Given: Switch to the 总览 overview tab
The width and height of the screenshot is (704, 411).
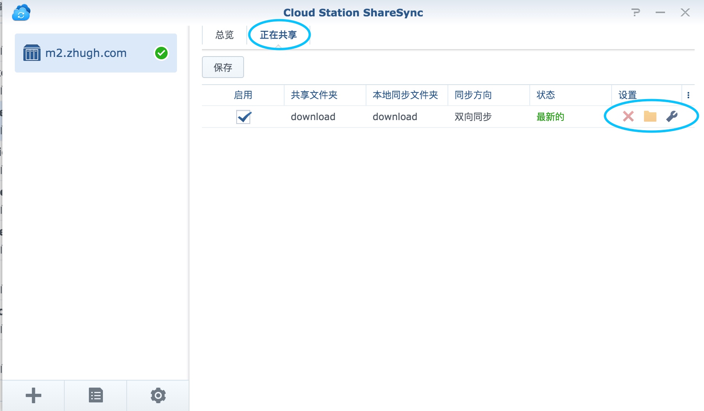Looking at the screenshot, I should coord(225,35).
